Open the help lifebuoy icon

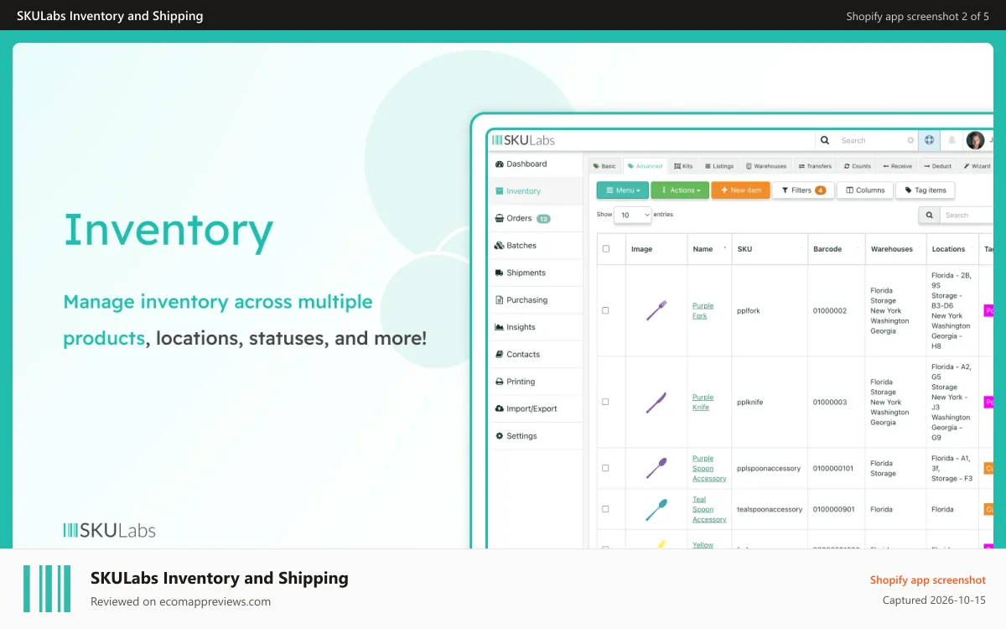tap(930, 140)
